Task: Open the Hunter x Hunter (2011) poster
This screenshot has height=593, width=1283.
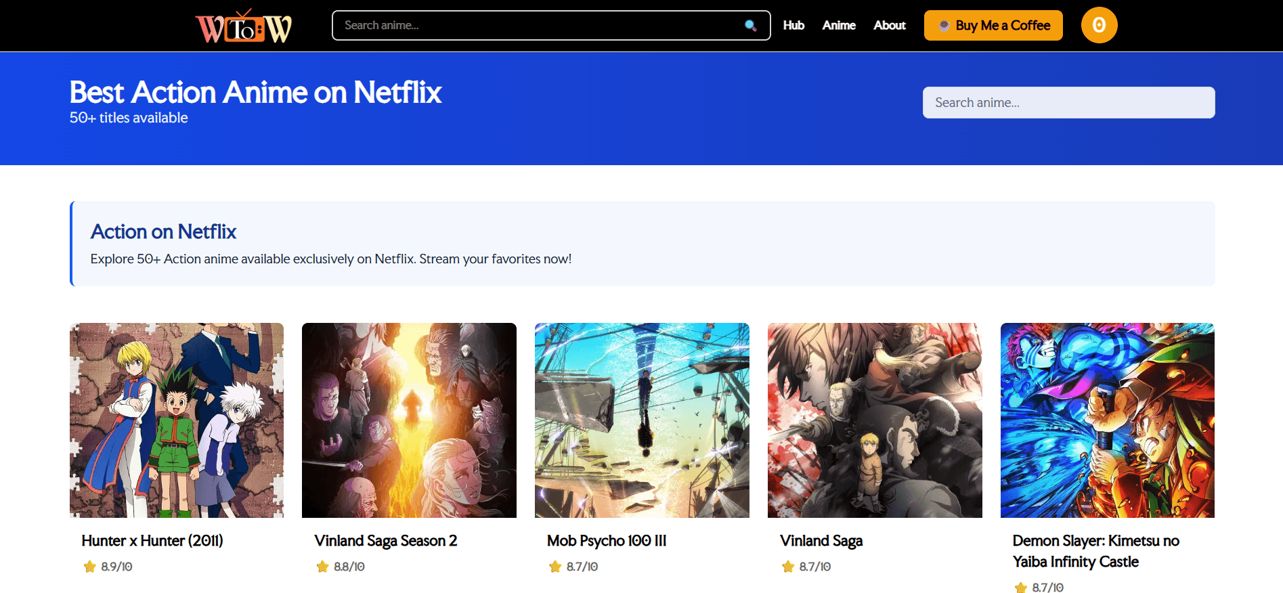Action: 177,420
